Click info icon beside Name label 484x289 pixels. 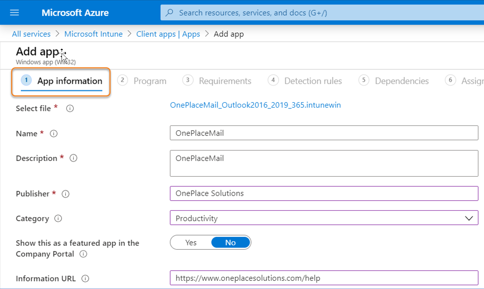pyautogui.click(x=54, y=134)
